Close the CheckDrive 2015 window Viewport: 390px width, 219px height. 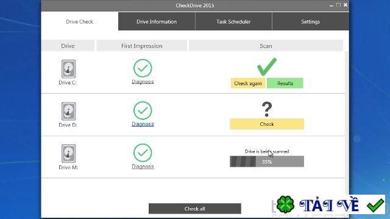coord(346,5)
